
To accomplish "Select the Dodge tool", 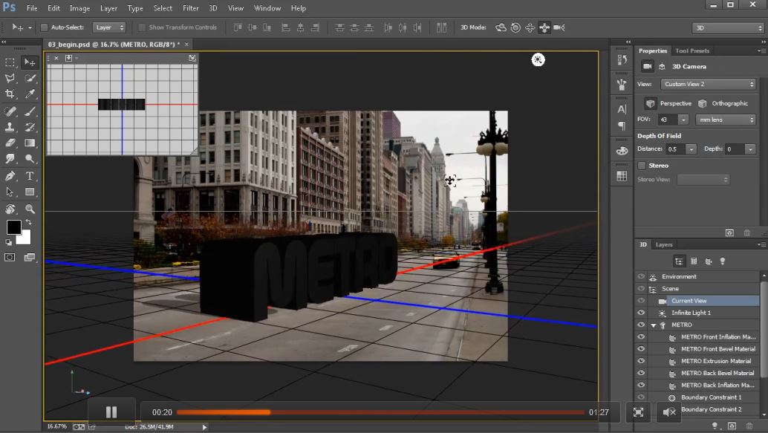I will pos(30,159).
